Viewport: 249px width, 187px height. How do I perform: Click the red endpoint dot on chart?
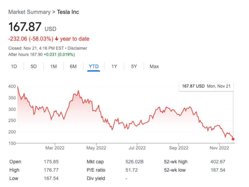(x=233, y=139)
